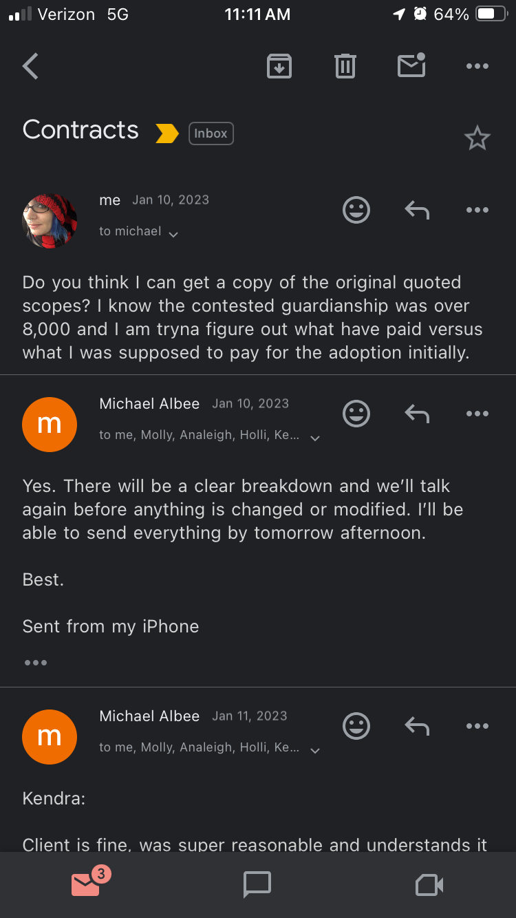Delete this email conversation
This screenshot has width=516, height=918.
[345, 65]
